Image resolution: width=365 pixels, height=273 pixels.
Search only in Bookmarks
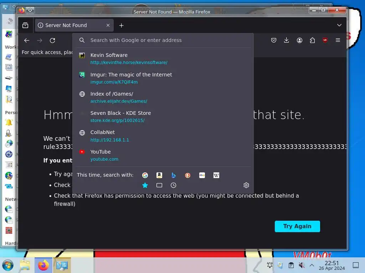145,185
